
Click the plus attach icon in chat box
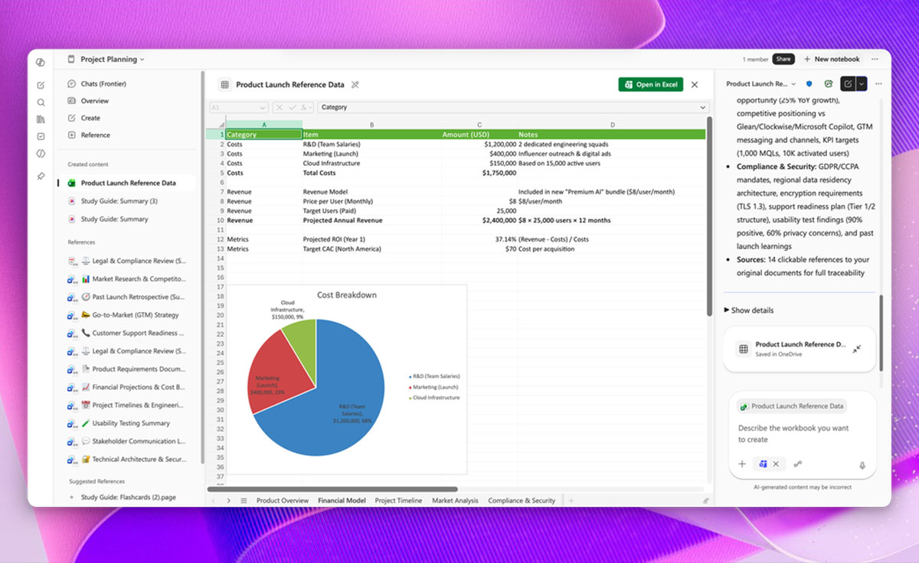(x=741, y=464)
